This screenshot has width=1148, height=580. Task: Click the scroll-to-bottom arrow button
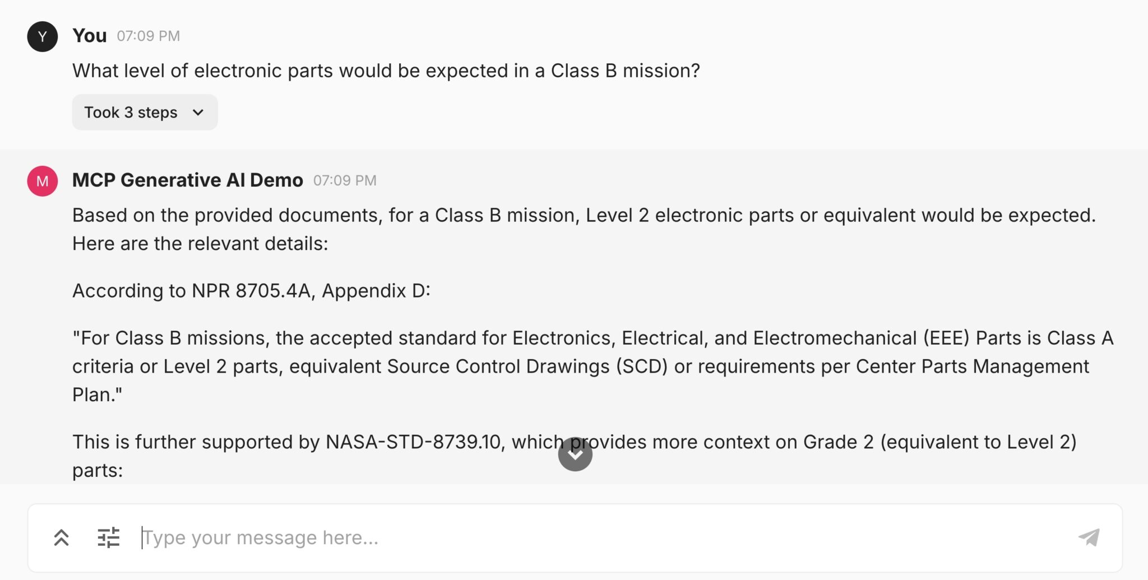[x=575, y=454]
